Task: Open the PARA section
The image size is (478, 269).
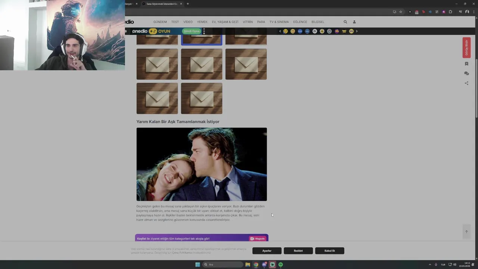Action: [261, 22]
